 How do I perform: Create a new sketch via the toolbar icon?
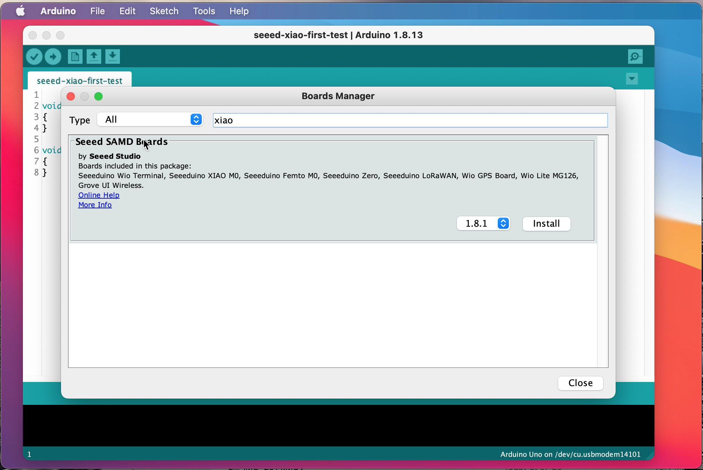click(x=75, y=56)
